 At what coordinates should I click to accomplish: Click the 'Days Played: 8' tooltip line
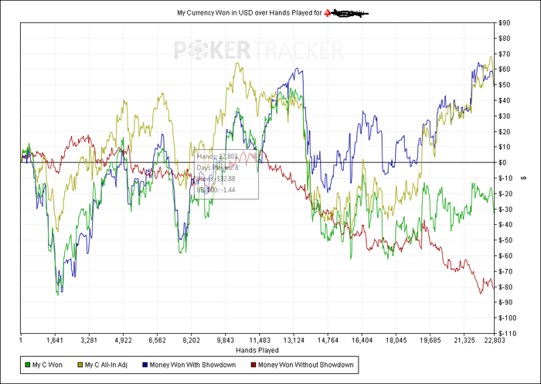point(218,168)
